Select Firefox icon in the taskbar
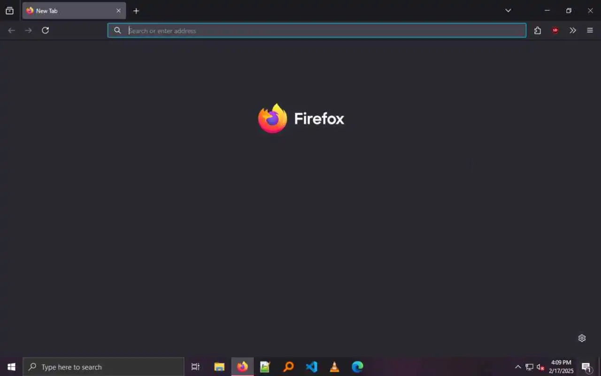 point(242,367)
